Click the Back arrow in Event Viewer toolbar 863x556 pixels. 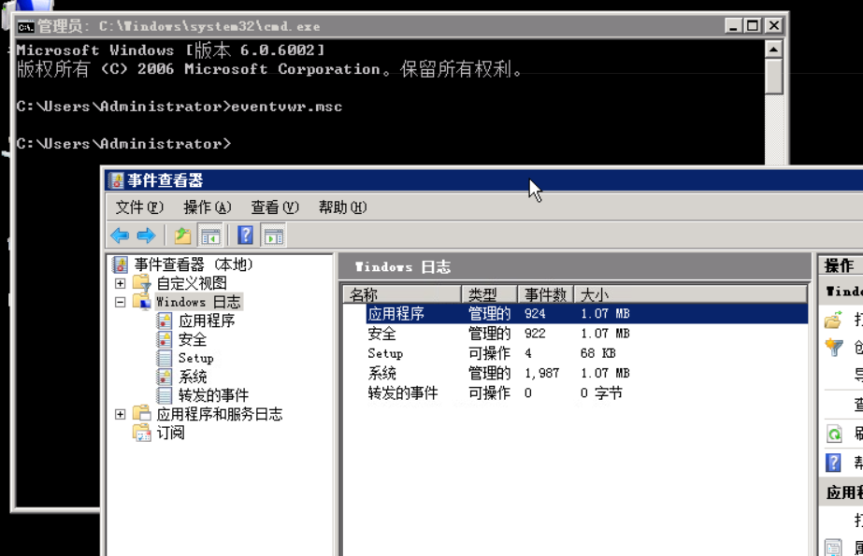(120, 235)
